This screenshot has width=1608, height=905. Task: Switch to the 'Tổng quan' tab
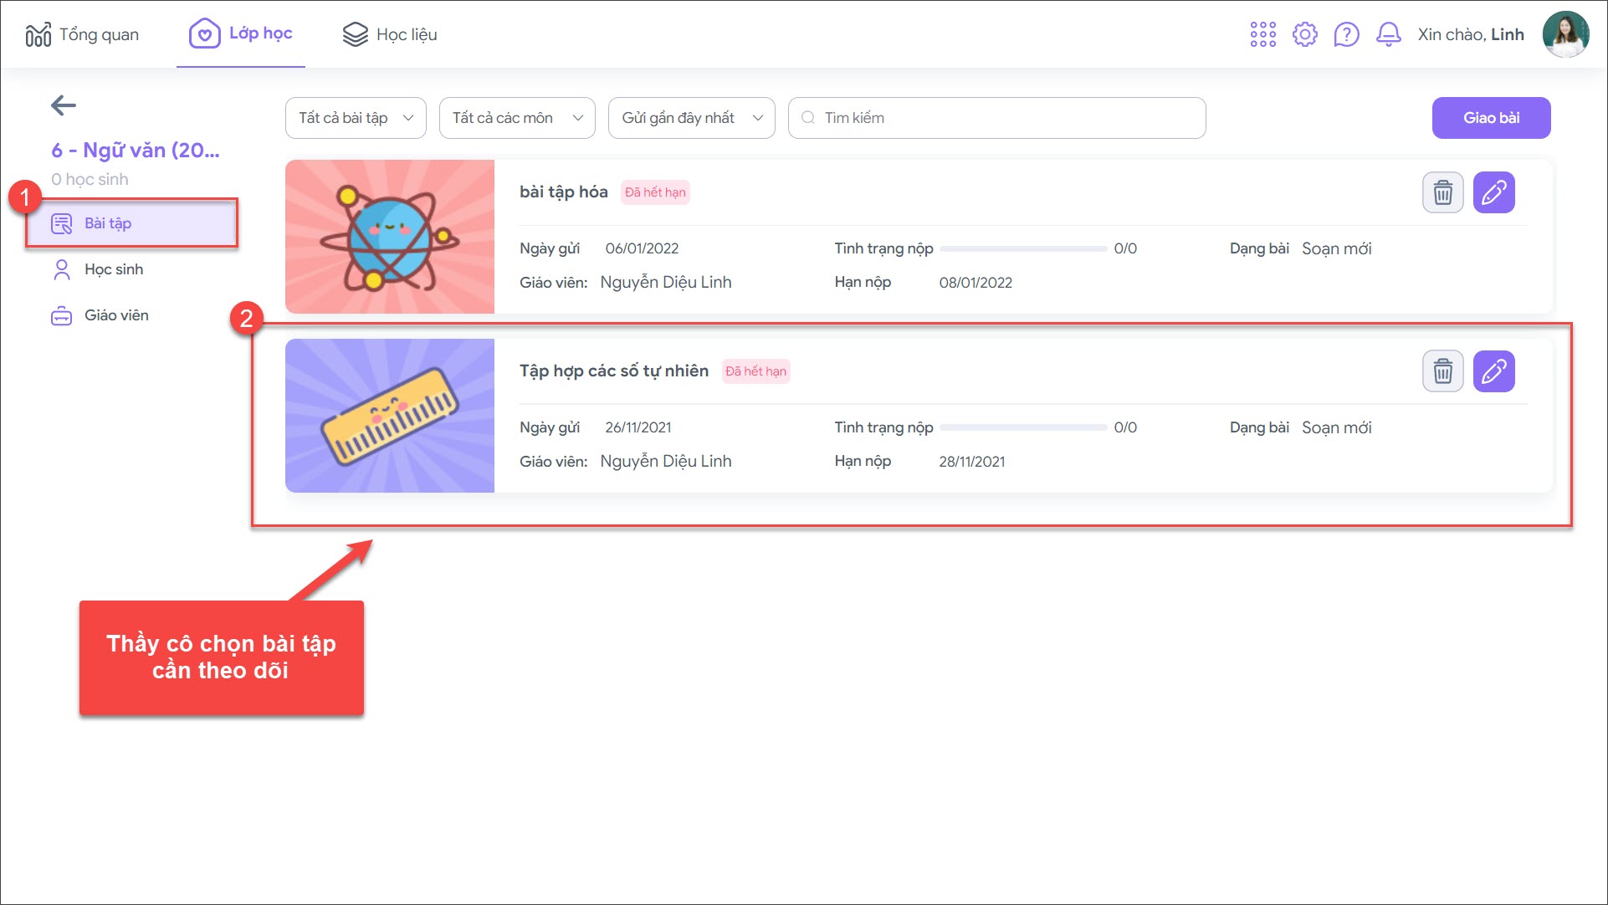pos(83,34)
